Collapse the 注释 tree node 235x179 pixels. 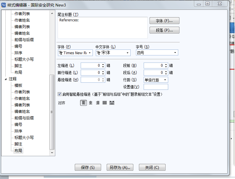[x=6, y=79]
